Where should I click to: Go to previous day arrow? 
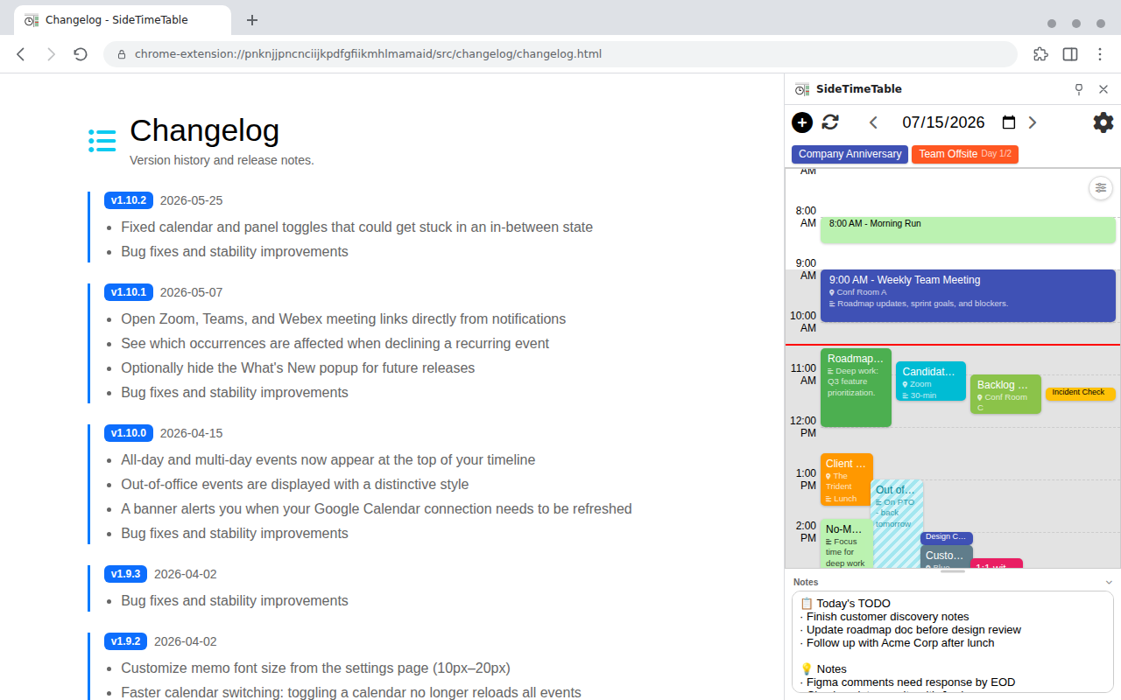coord(873,122)
